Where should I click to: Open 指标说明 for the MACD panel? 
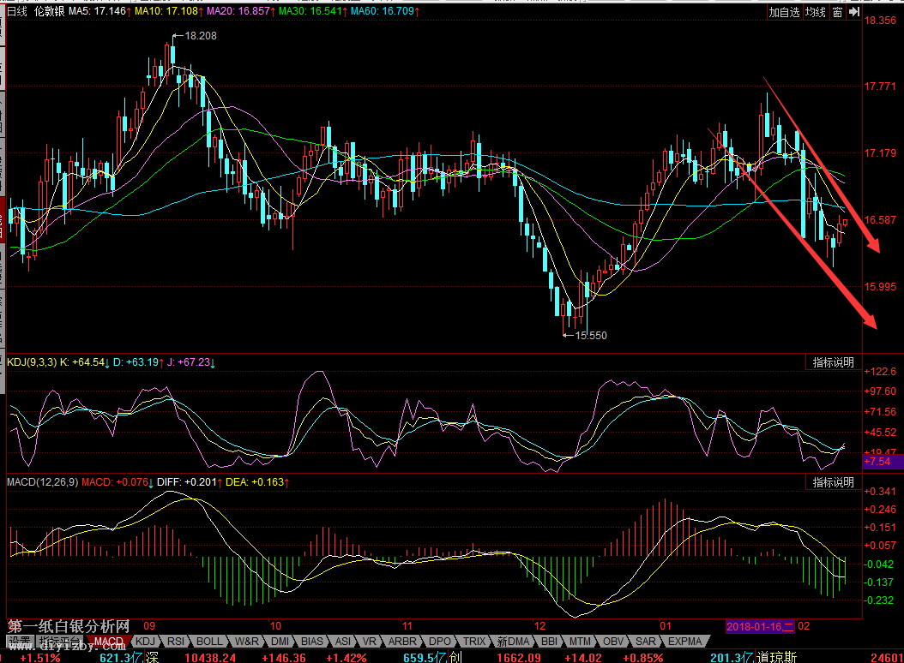point(833,482)
